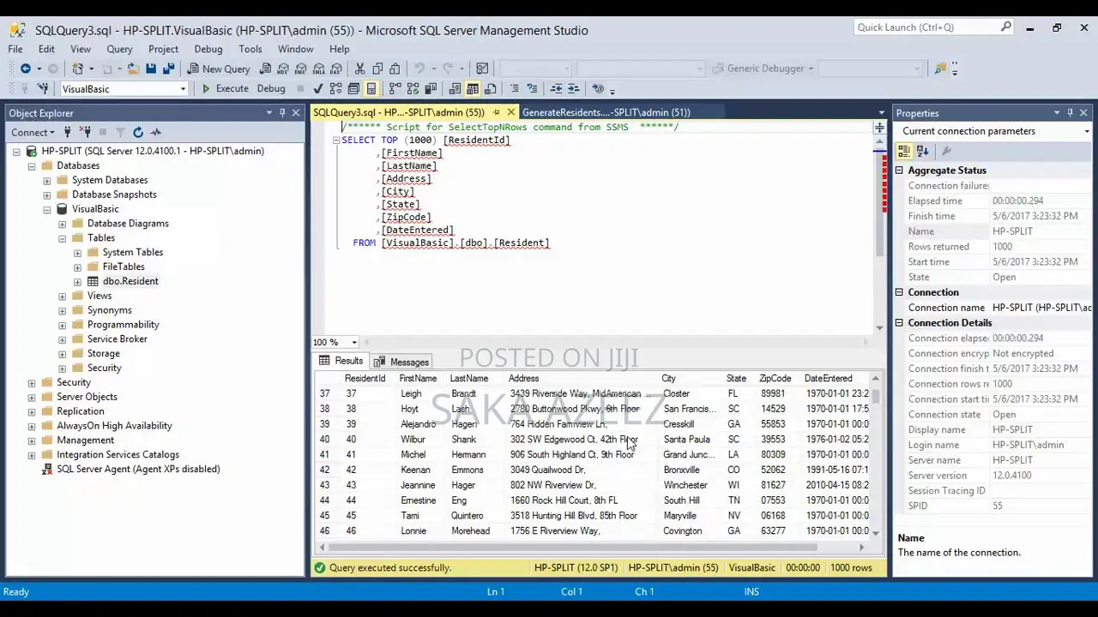Open the Window menu
This screenshot has width=1098, height=617.
coord(295,49)
